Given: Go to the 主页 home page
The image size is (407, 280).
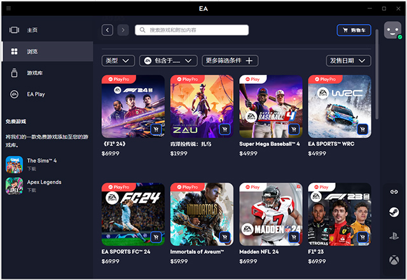Looking at the screenshot, I should click(47, 30).
